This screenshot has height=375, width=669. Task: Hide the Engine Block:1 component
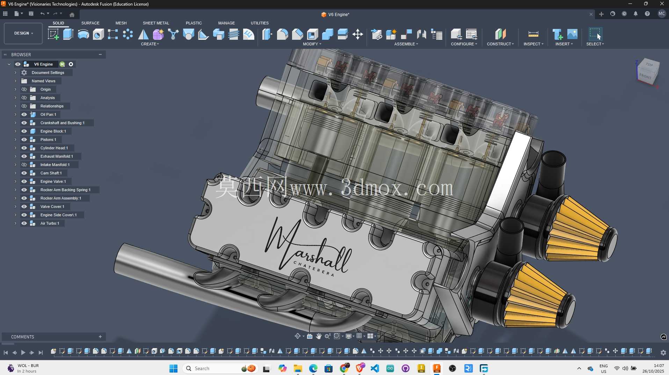pos(24,131)
